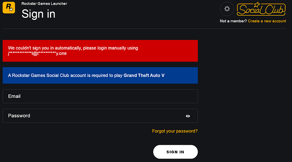Screen dimensions: 292x162
Task: Click the horizontal divider below the header
Action: (144, 29)
